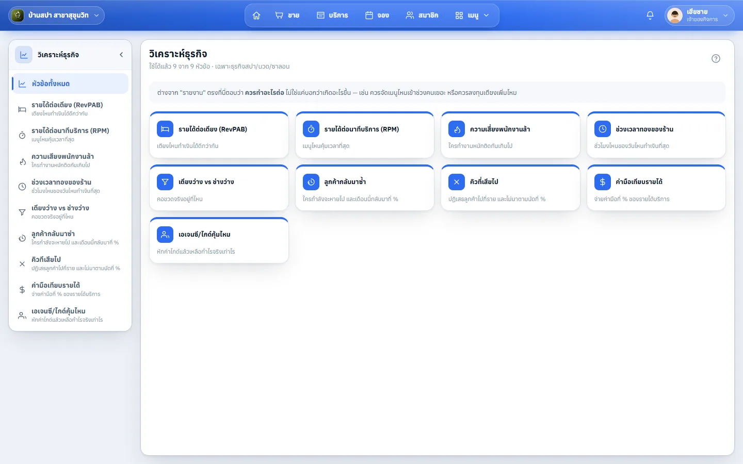Open ความเสี่ยงพนักงานล้า in the sidebar
Screen dimensions: 743x464
click(x=70, y=160)
